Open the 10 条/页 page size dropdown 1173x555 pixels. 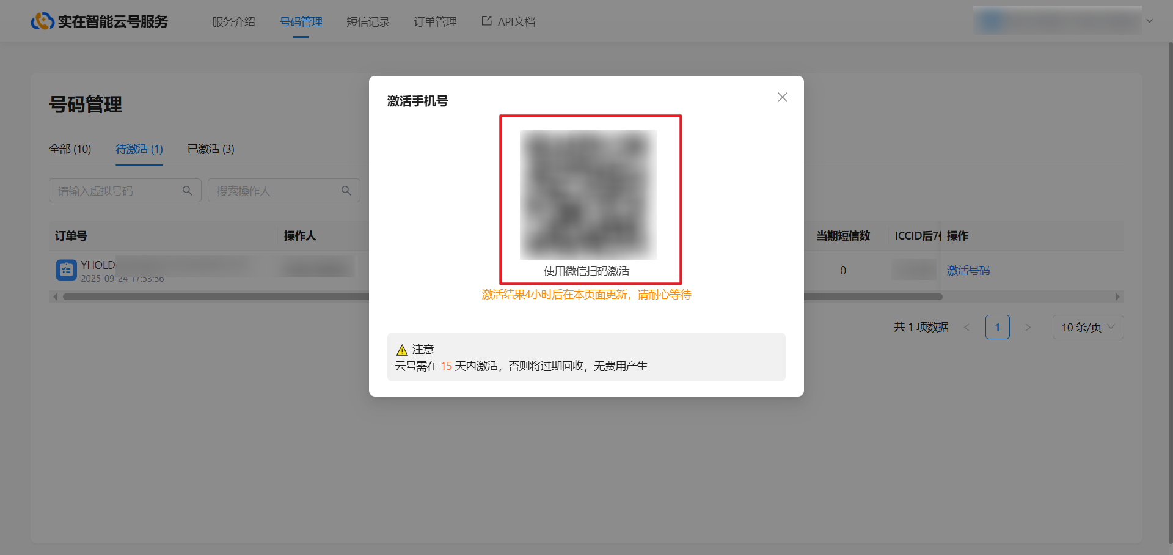point(1087,328)
